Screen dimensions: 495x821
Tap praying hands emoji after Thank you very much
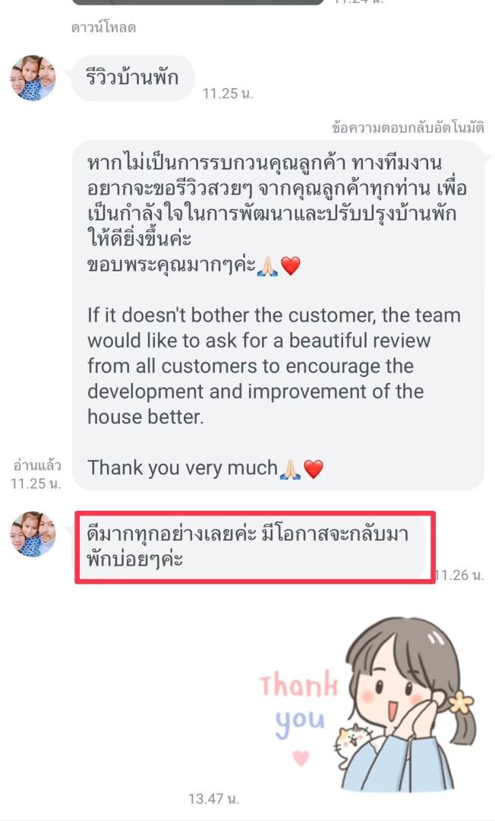coord(290,468)
